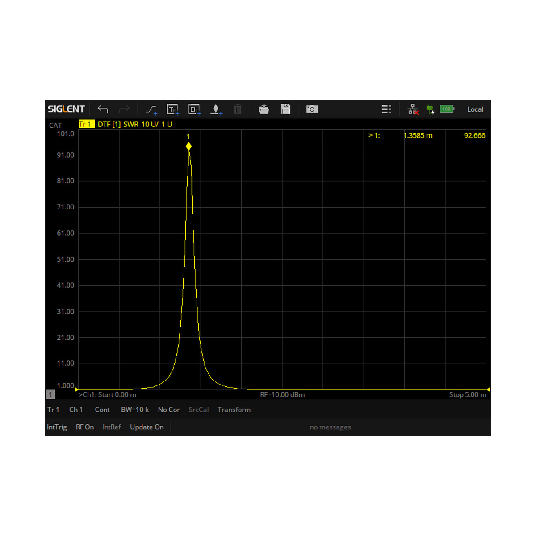Click the Ch1 Start 0.00 m field

(108, 395)
